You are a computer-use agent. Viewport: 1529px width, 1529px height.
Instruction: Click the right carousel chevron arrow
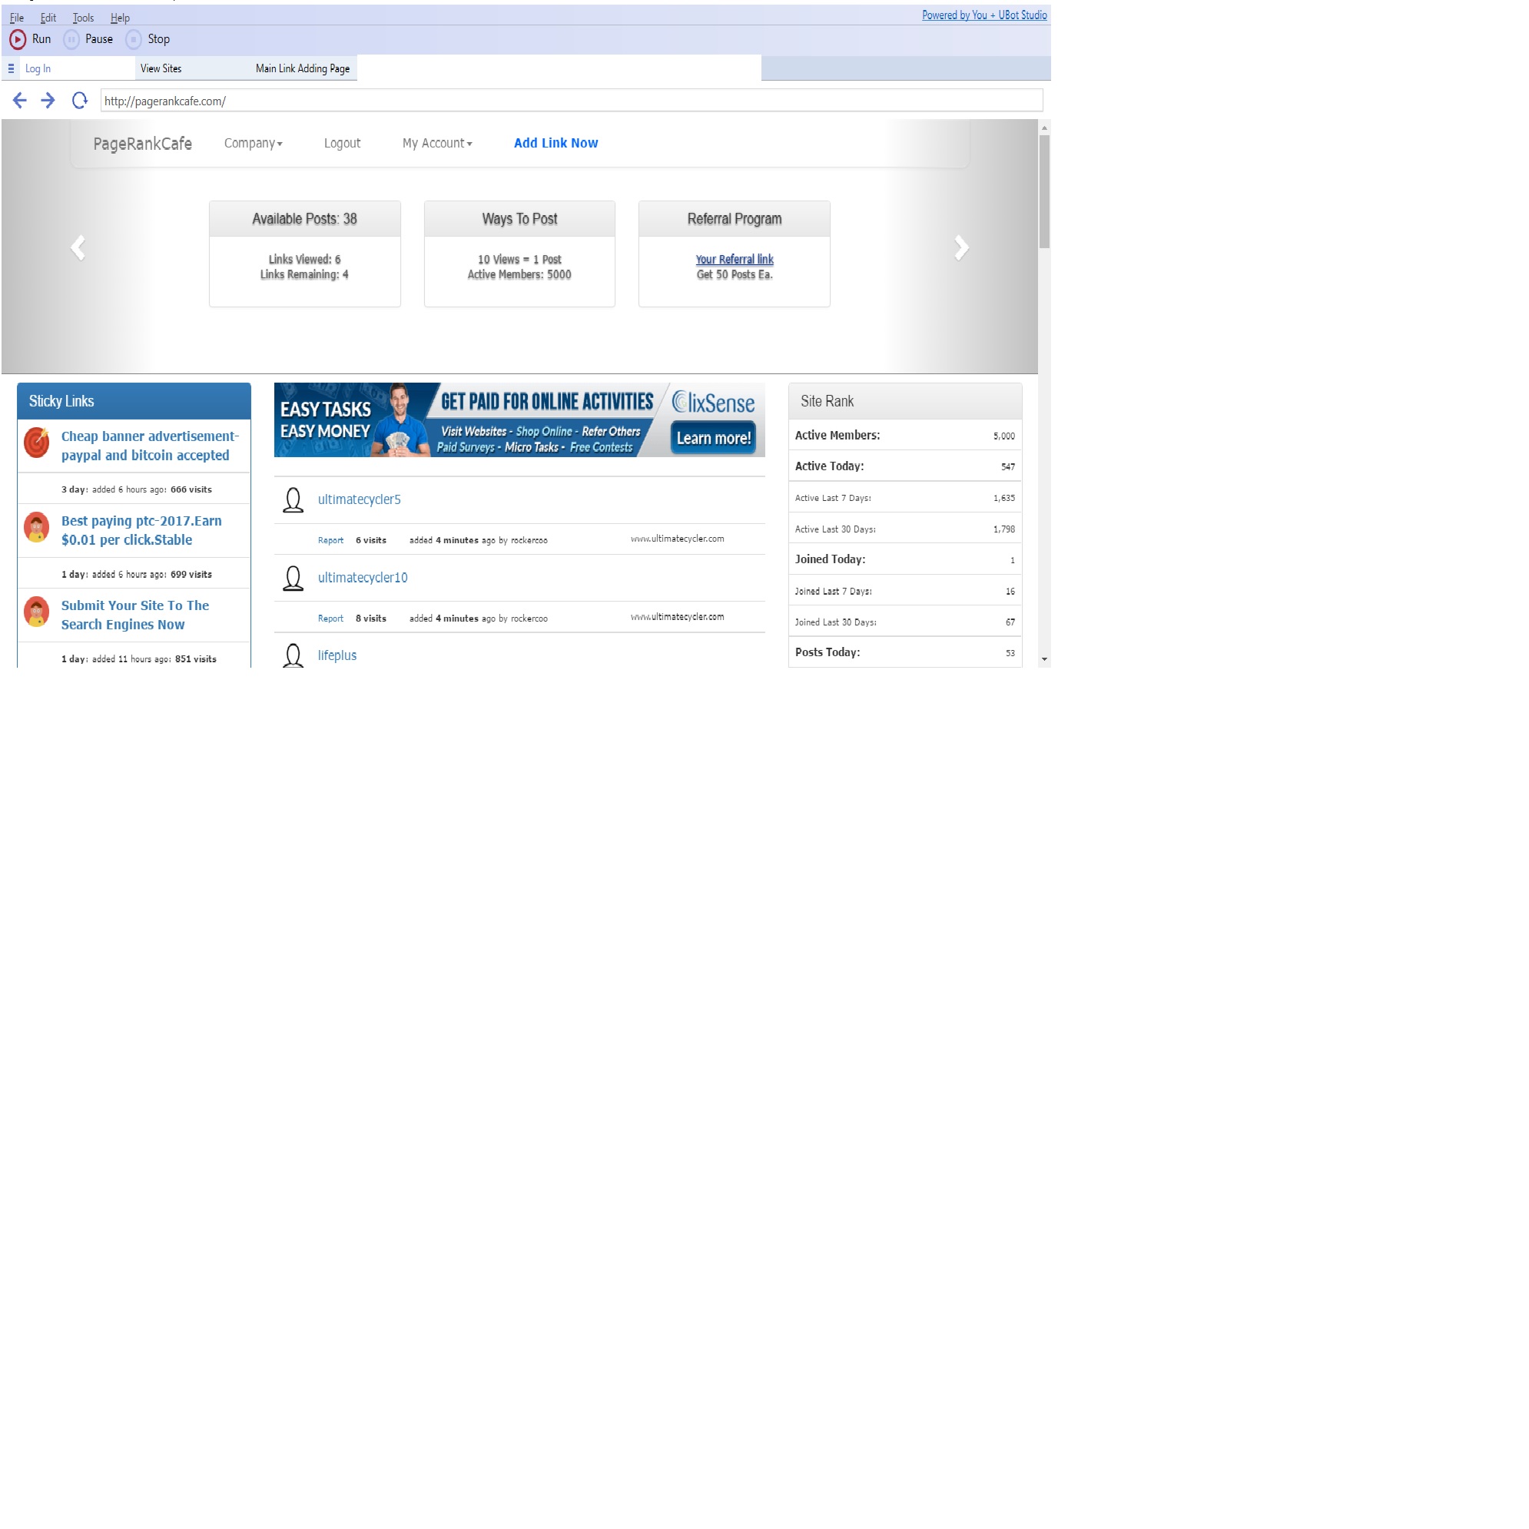(960, 247)
